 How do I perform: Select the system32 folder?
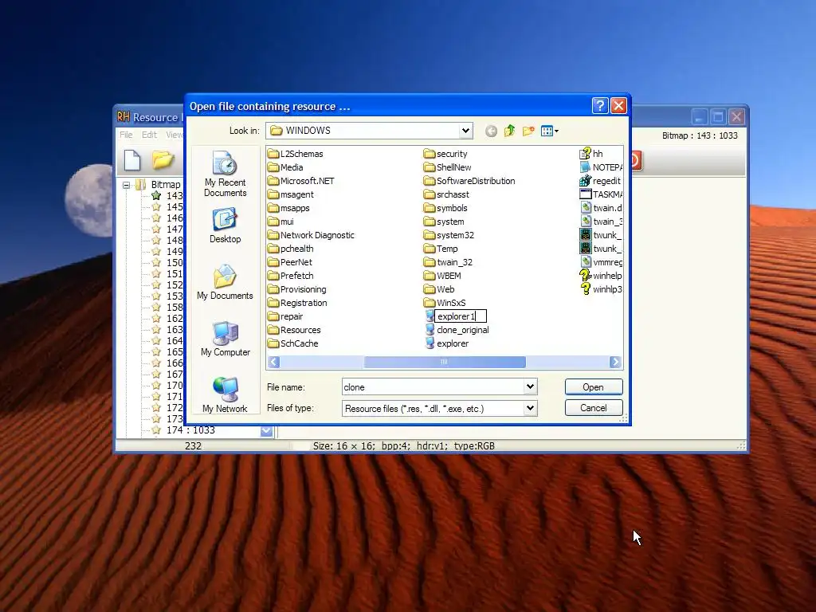tap(449, 235)
